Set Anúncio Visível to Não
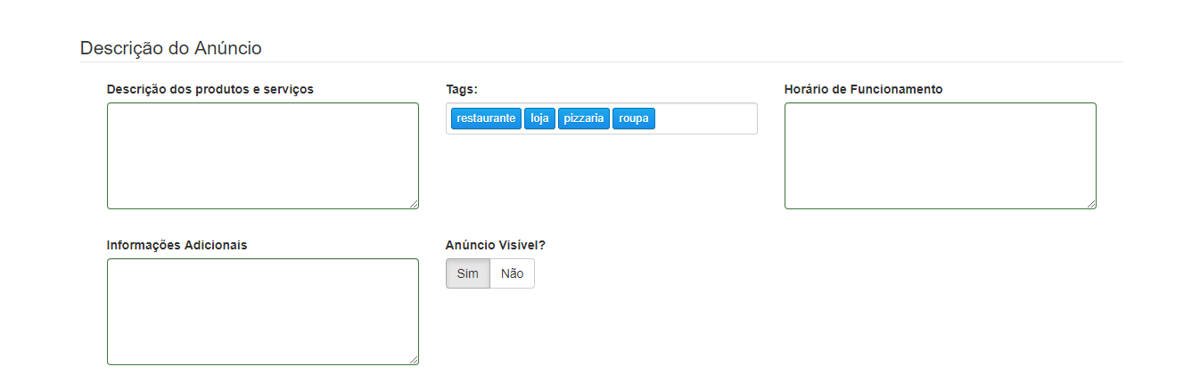This screenshot has height=391, width=1200. pyautogui.click(x=513, y=273)
